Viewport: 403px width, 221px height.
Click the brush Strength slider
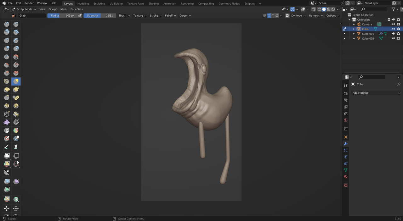99,15
